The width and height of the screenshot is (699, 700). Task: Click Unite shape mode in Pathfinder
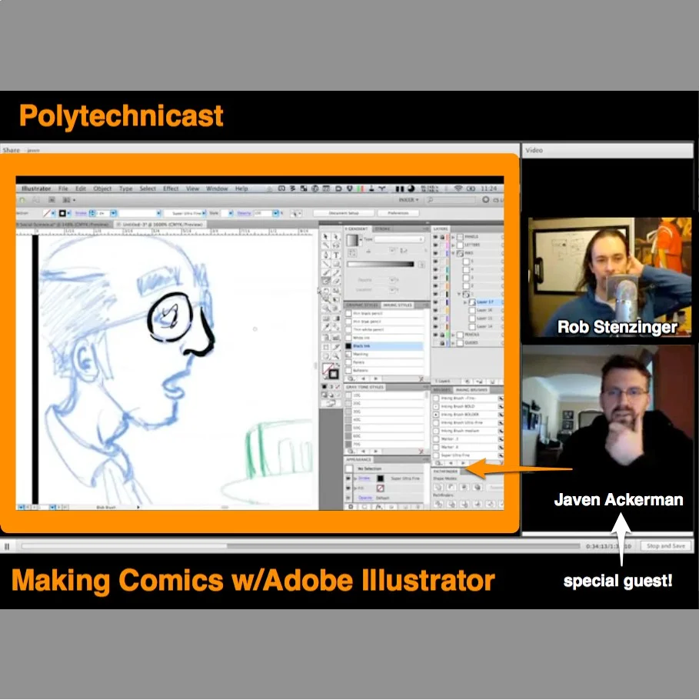tap(438, 487)
